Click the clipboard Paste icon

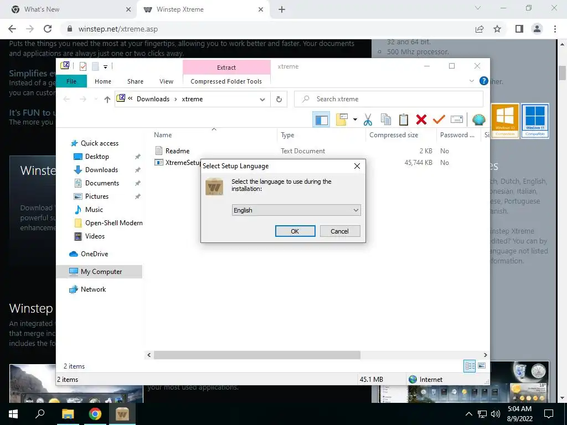pos(404,120)
